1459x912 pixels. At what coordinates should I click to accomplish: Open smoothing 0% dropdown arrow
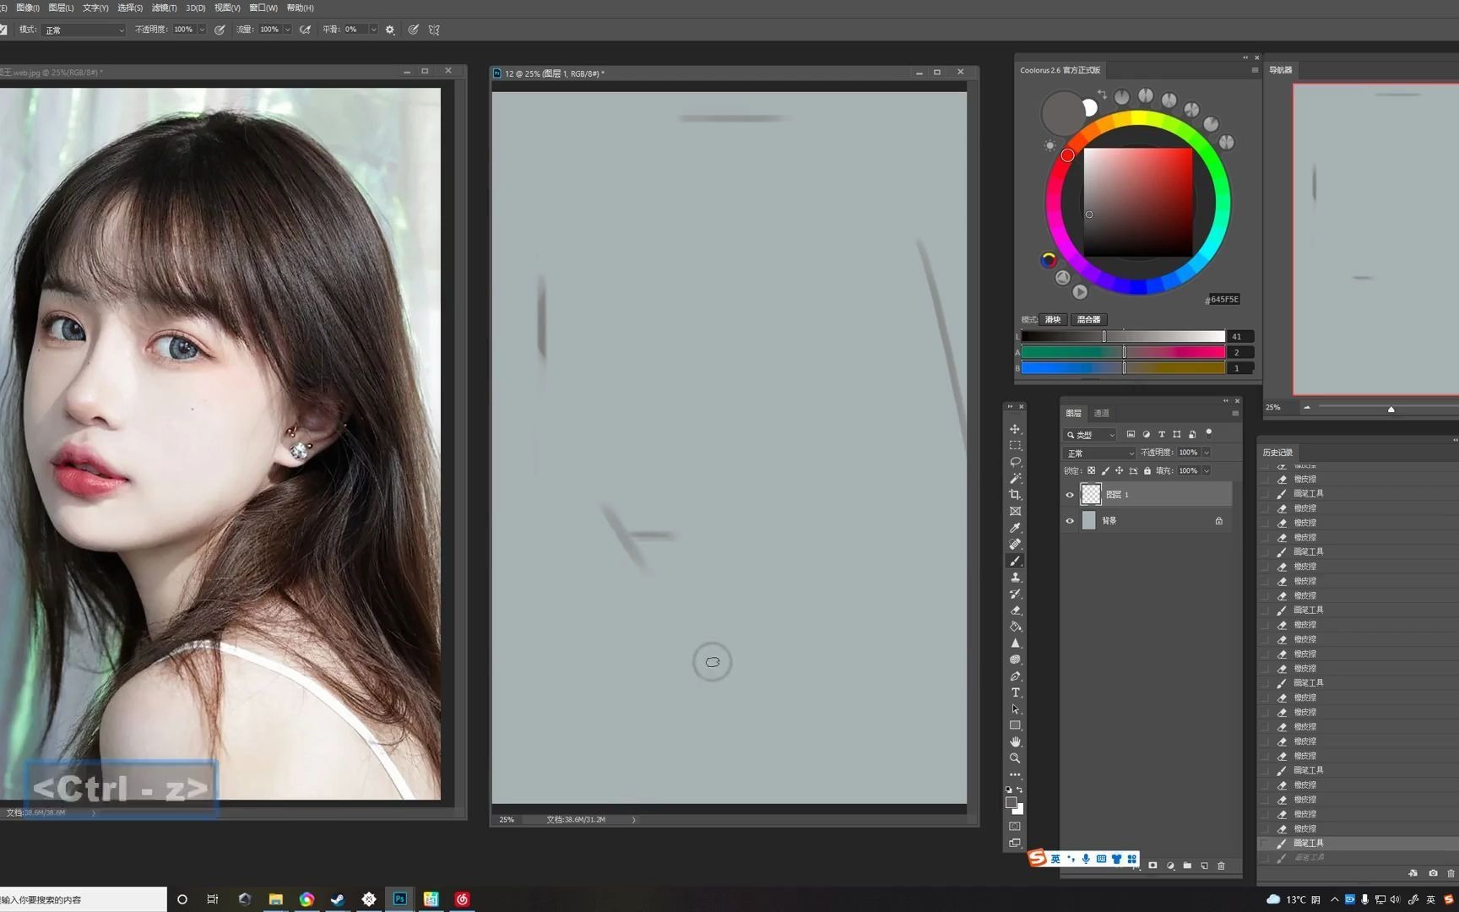(x=373, y=30)
